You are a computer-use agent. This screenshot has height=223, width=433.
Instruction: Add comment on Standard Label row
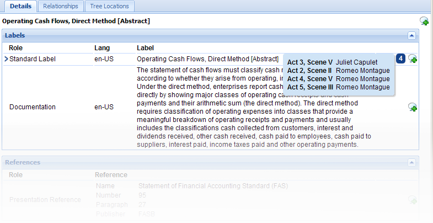coord(413,59)
